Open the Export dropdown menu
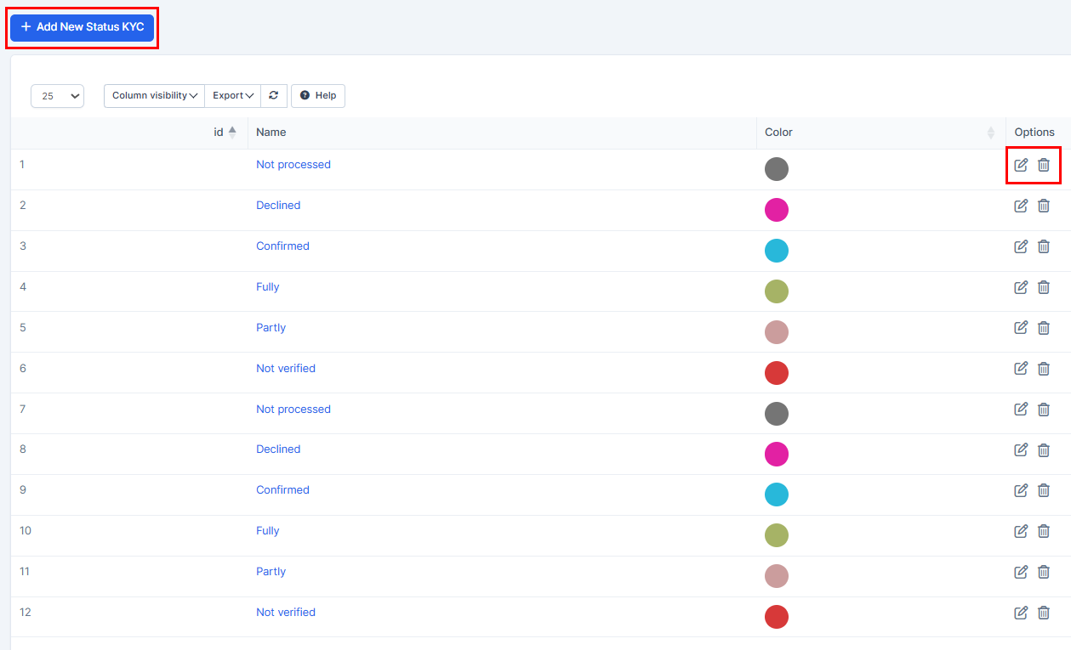This screenshot has height=650, width=1071. click(x=234, y=96)
